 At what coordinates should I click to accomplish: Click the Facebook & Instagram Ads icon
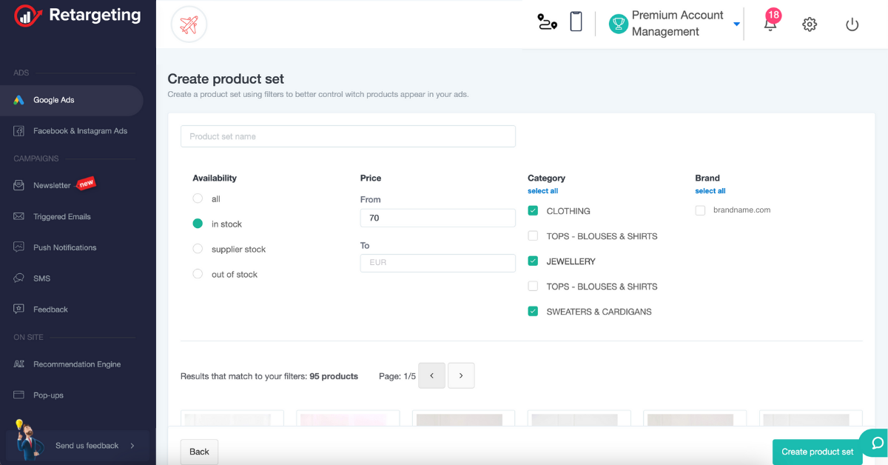[x=19, y=131]
